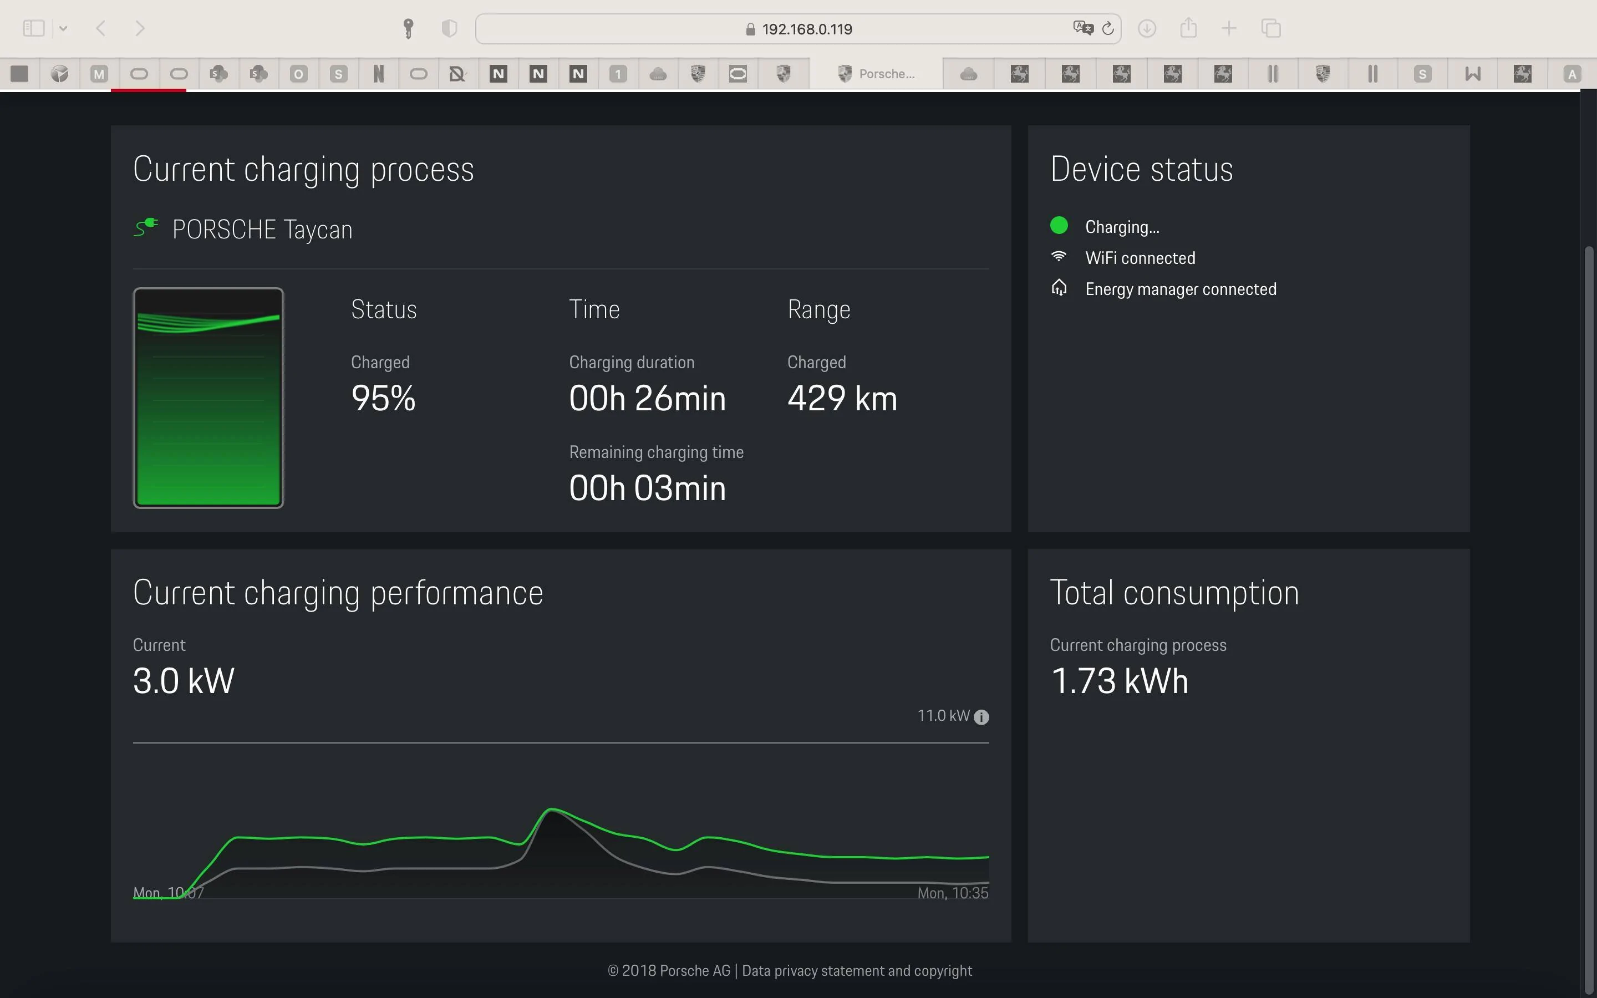Click the Current charging process heading
Screen dimensions: 1597x998
click(x=303, y=170)
